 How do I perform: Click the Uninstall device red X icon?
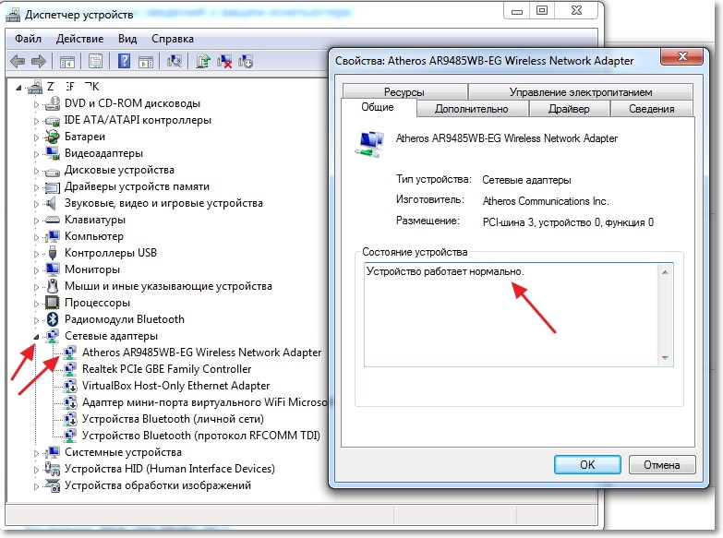(224, 62)
